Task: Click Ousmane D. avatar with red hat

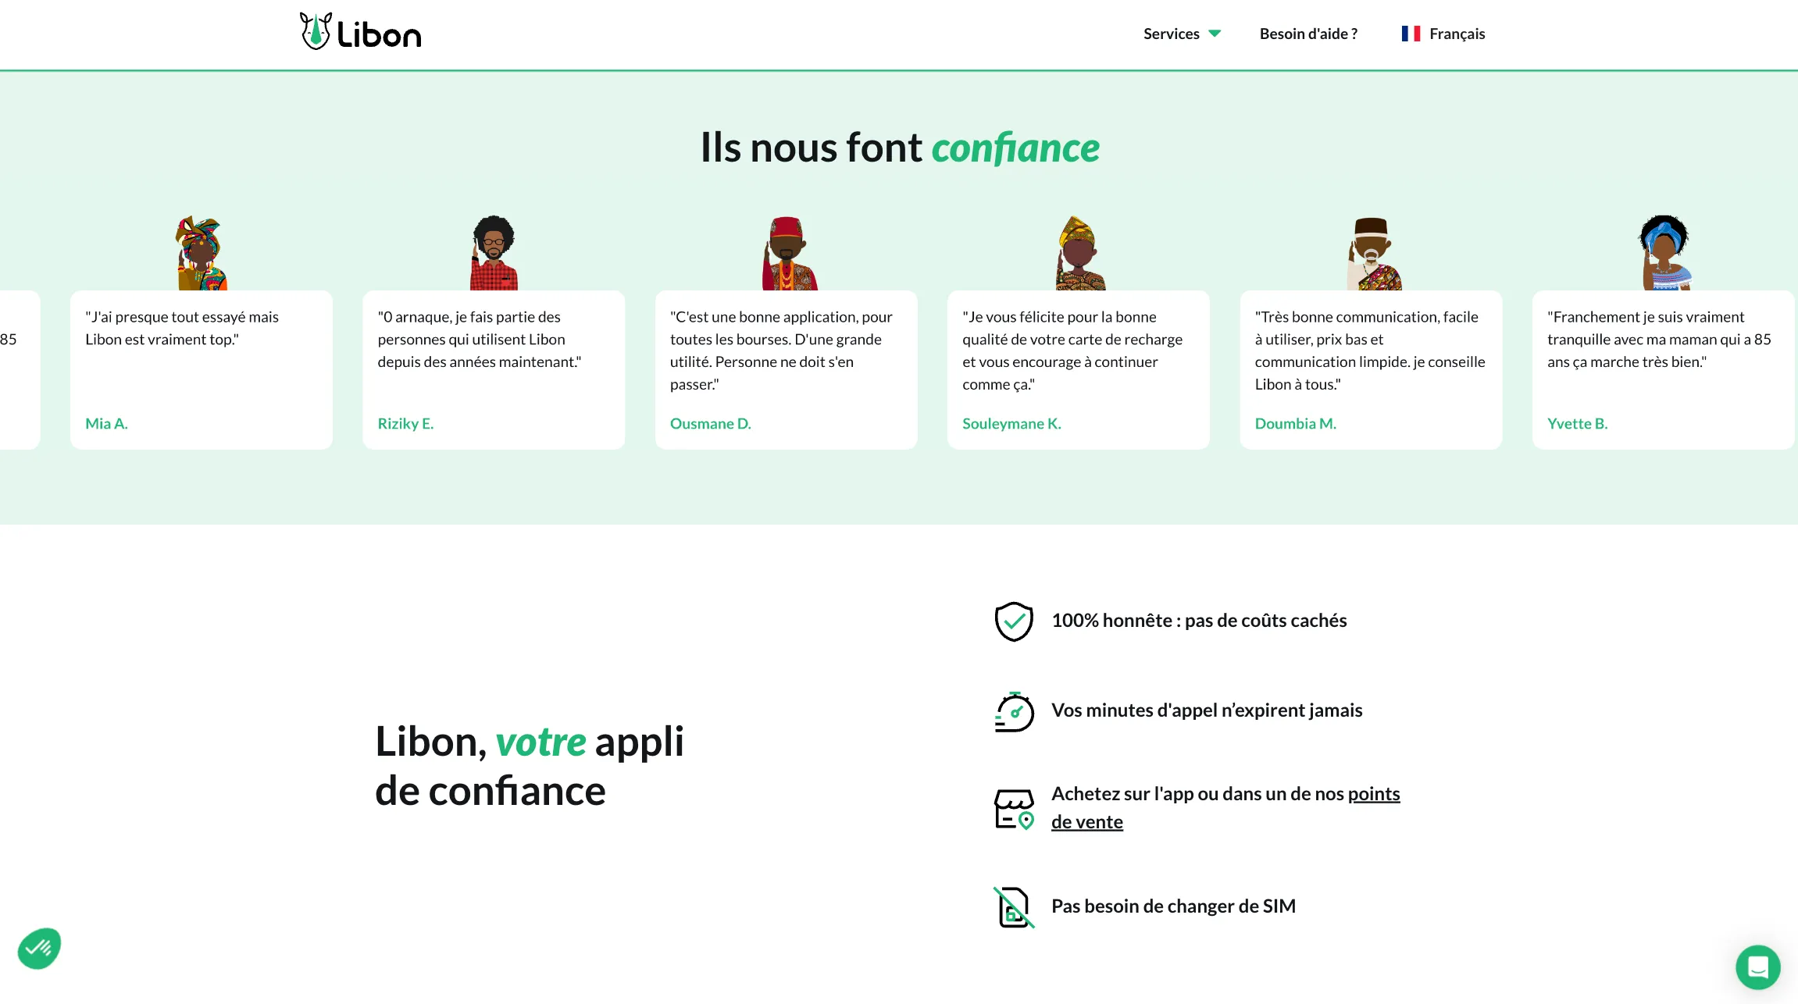Action: pyautogui.click(x=788, y=253)
